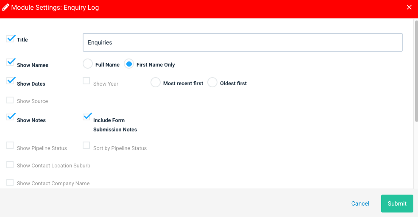The height and width of the screenshot is (217, 418).
Task: Enable the Show Source checkbox
Action: click(10, 100)
